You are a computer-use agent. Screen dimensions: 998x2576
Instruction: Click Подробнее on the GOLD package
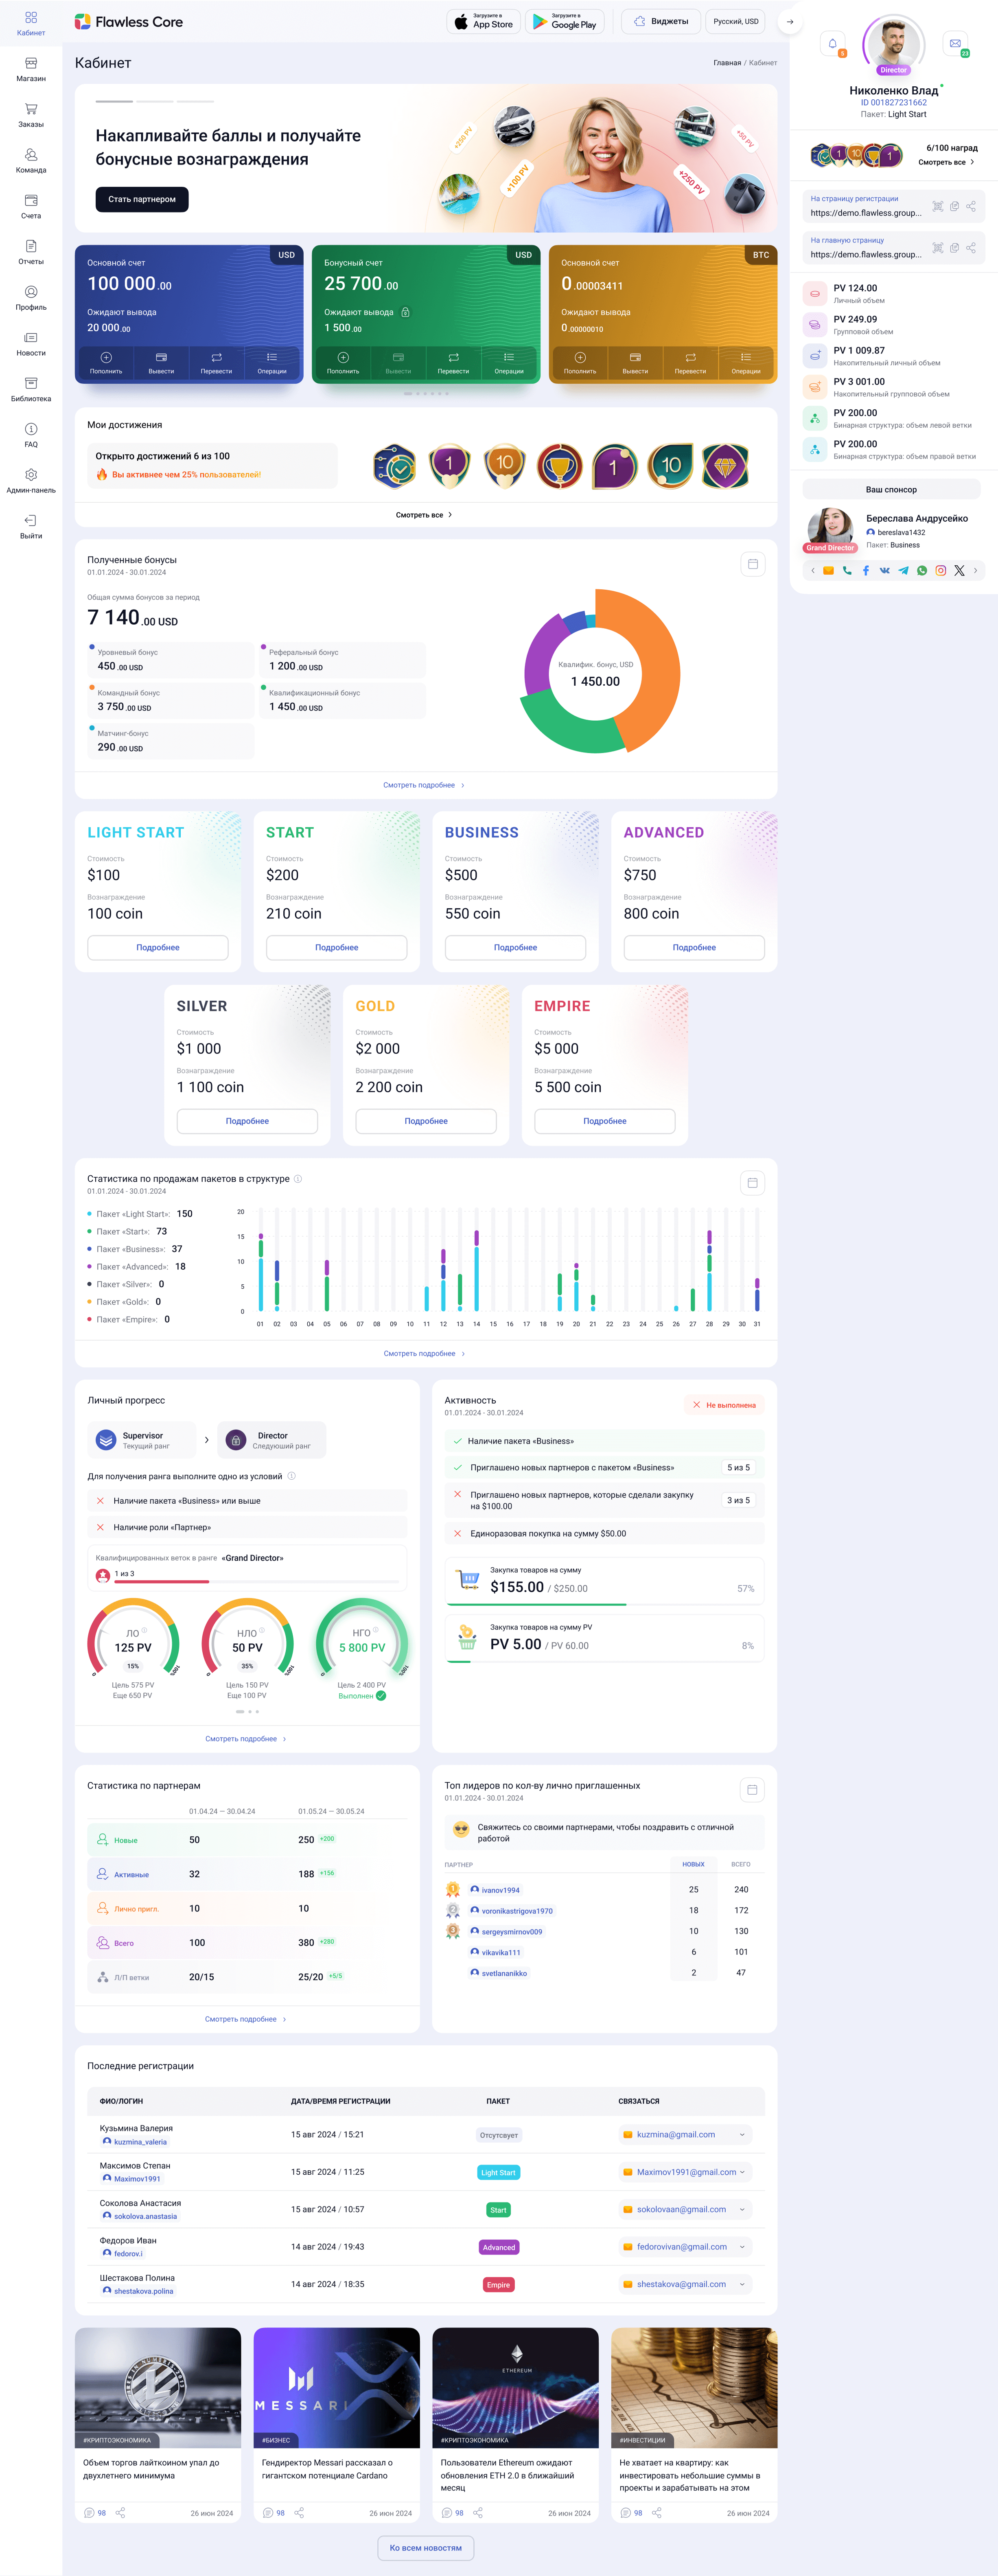point(426,1121)
